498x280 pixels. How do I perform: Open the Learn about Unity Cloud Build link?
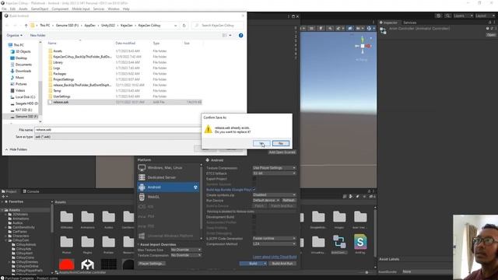click(275, 257)
